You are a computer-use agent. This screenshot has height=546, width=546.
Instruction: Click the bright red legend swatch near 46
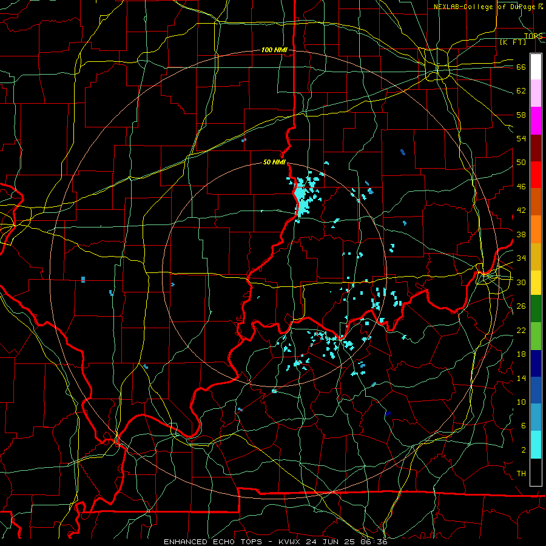coord(536,175)
